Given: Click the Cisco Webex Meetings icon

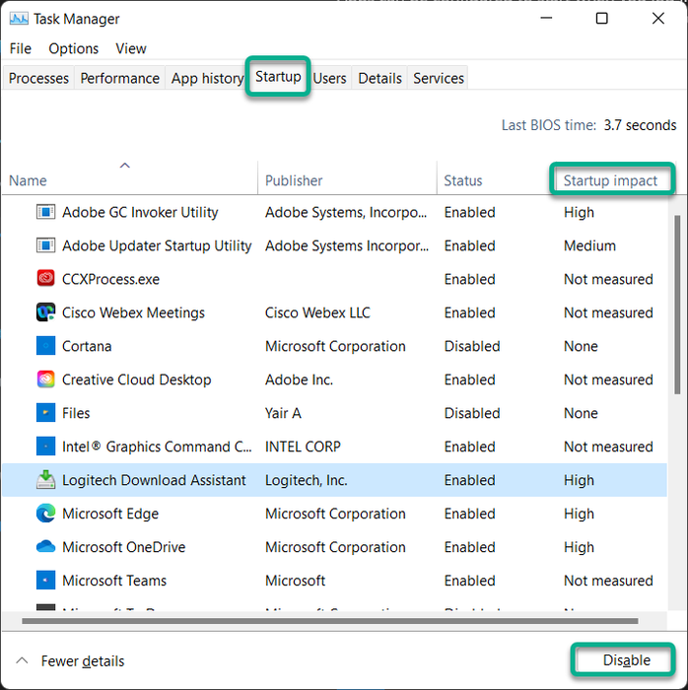Looking at the screenshot, I should (x=45, y=312).
